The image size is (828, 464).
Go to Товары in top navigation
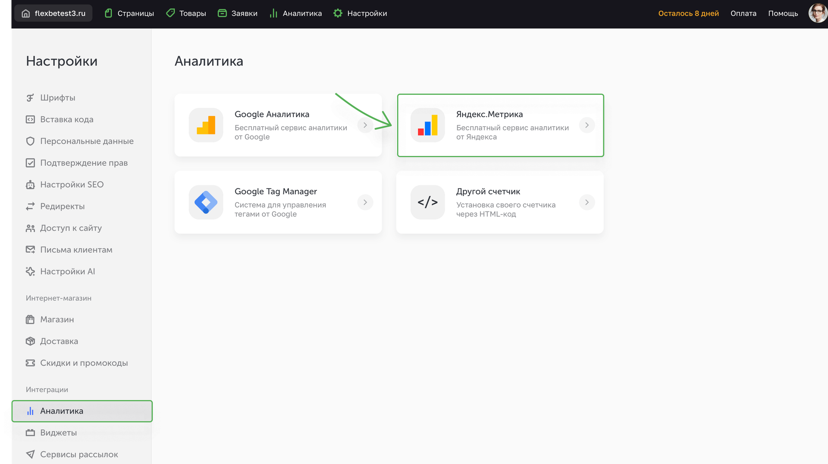(186, 13)
